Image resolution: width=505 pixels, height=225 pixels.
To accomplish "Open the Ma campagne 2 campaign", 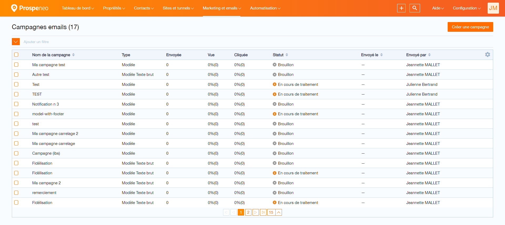I will pyautogui.click(x=47, y=183).
